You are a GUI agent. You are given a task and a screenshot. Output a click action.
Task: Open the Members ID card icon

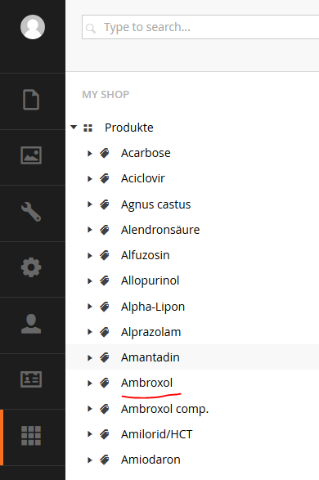point(31,379)
